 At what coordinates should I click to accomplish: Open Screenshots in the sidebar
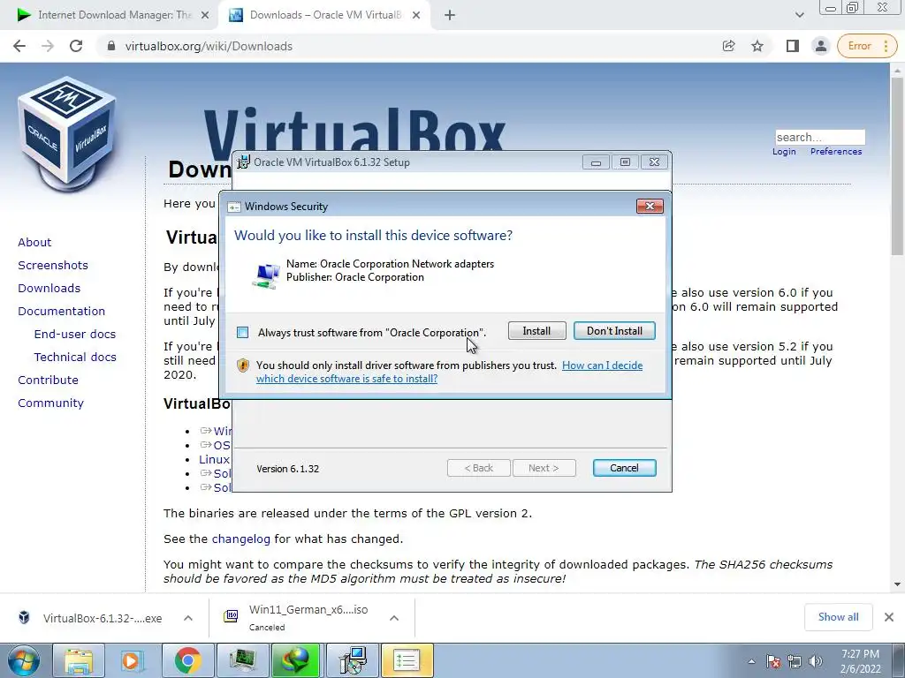point(53,265)
